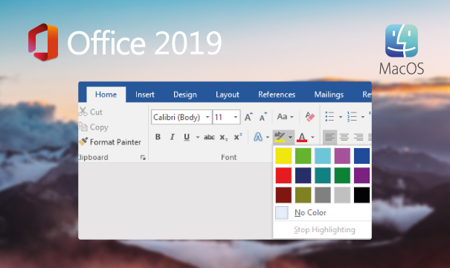Open the Calibri (Body) font name dropdown
This screenshot has height=268, width=450.
pyautogui.click(x=208, y=117)
